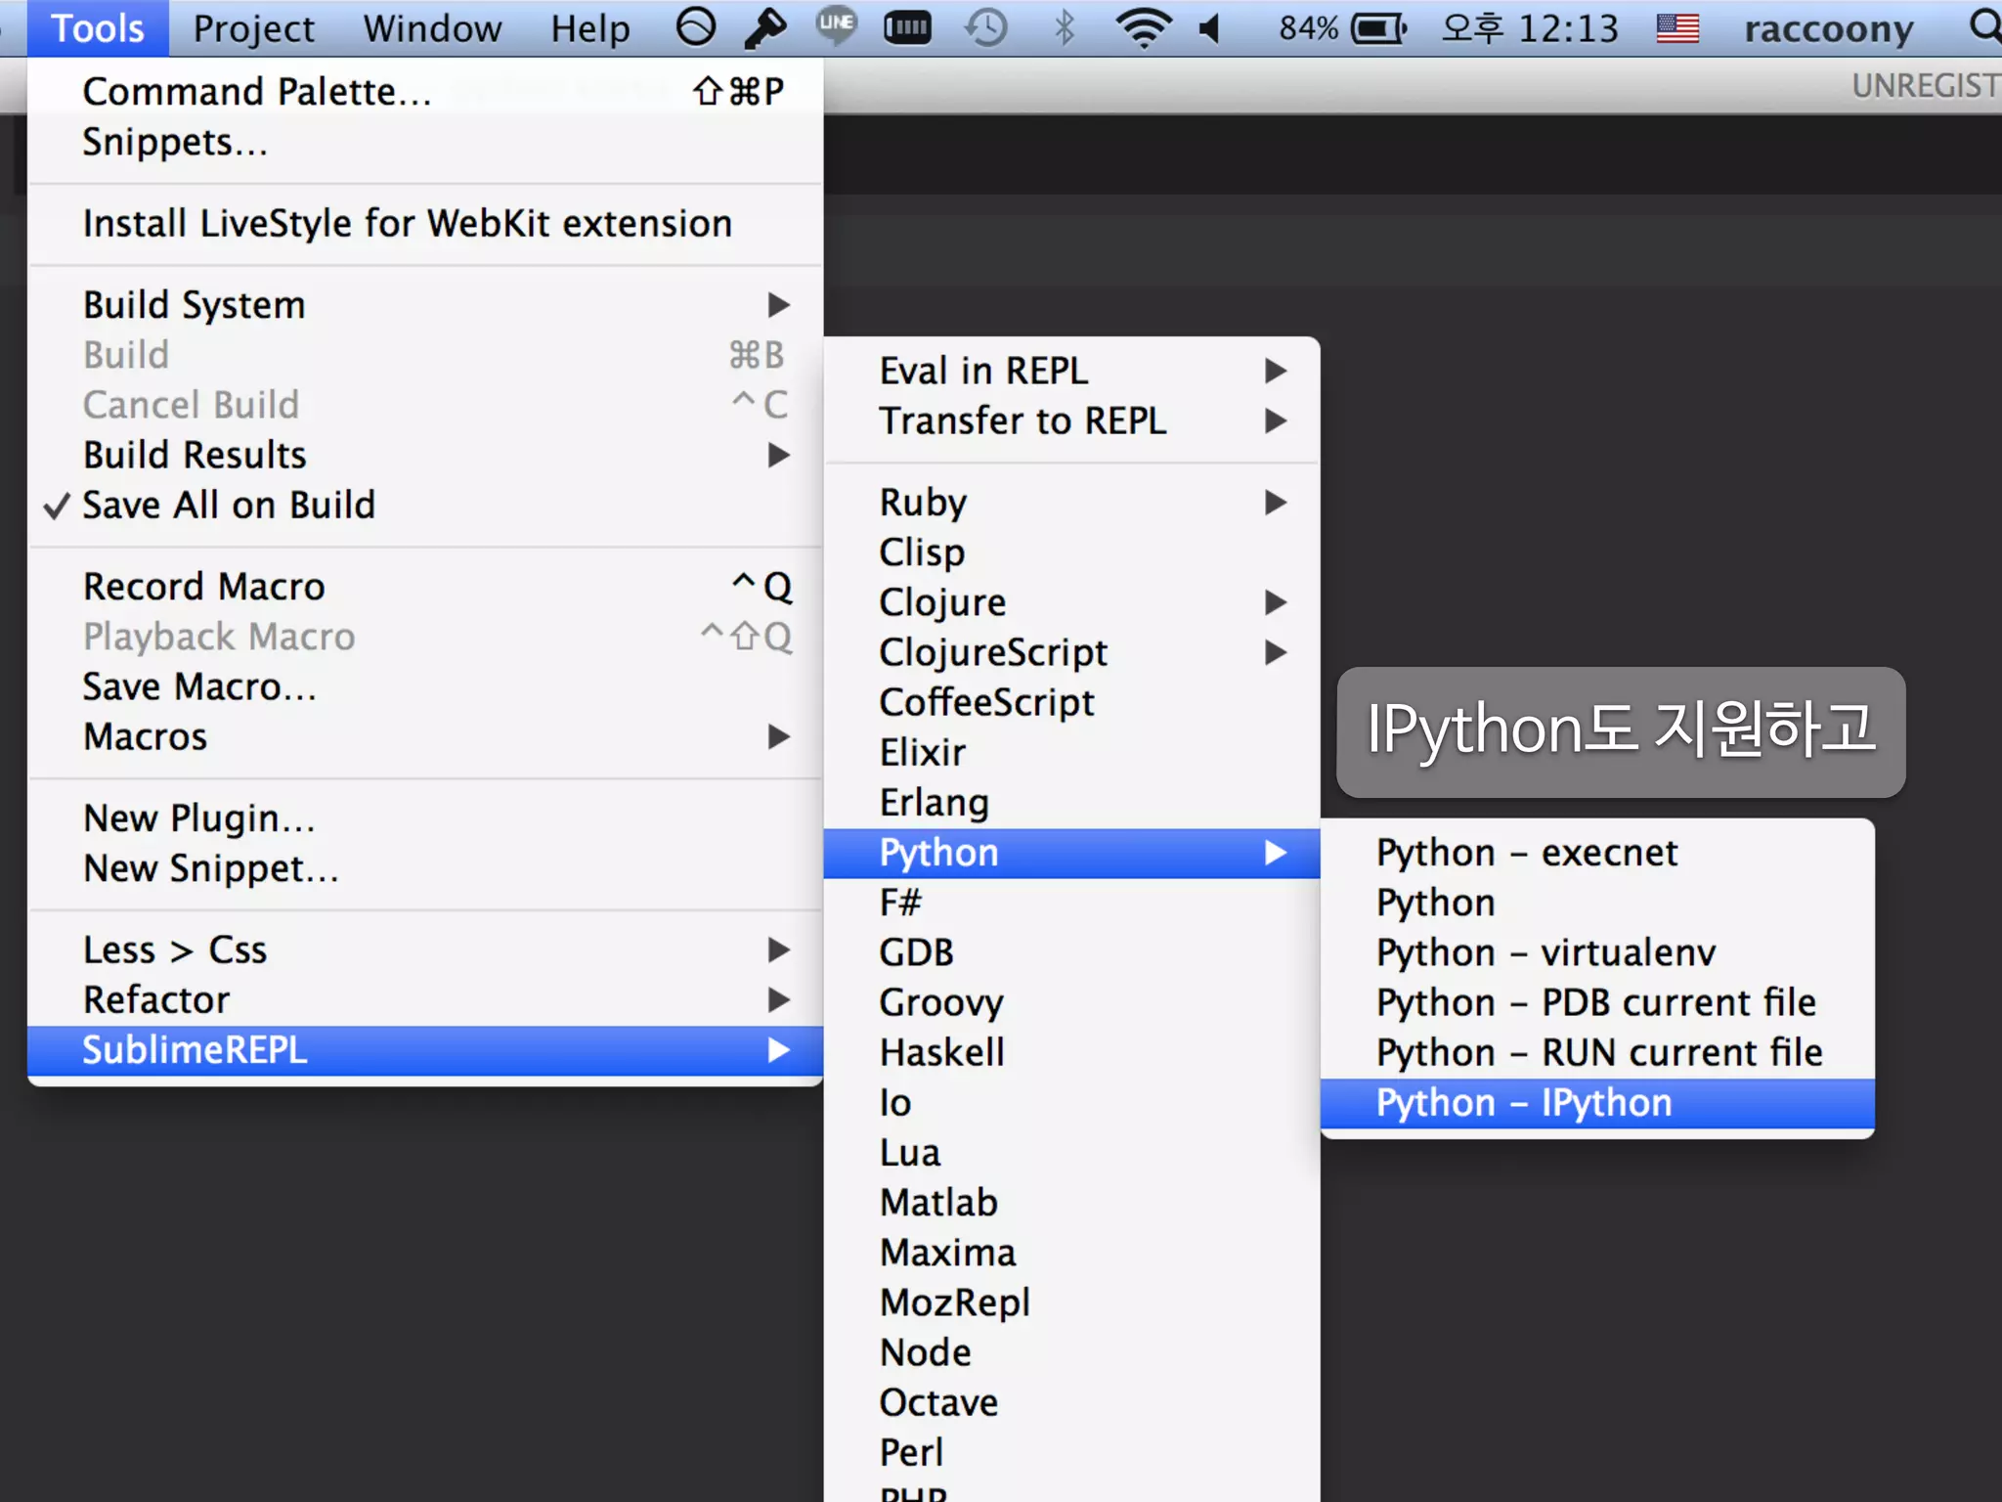Select New Snippet… entry
Viewport: 2002px width, 1502px height.
coord(425,868)
